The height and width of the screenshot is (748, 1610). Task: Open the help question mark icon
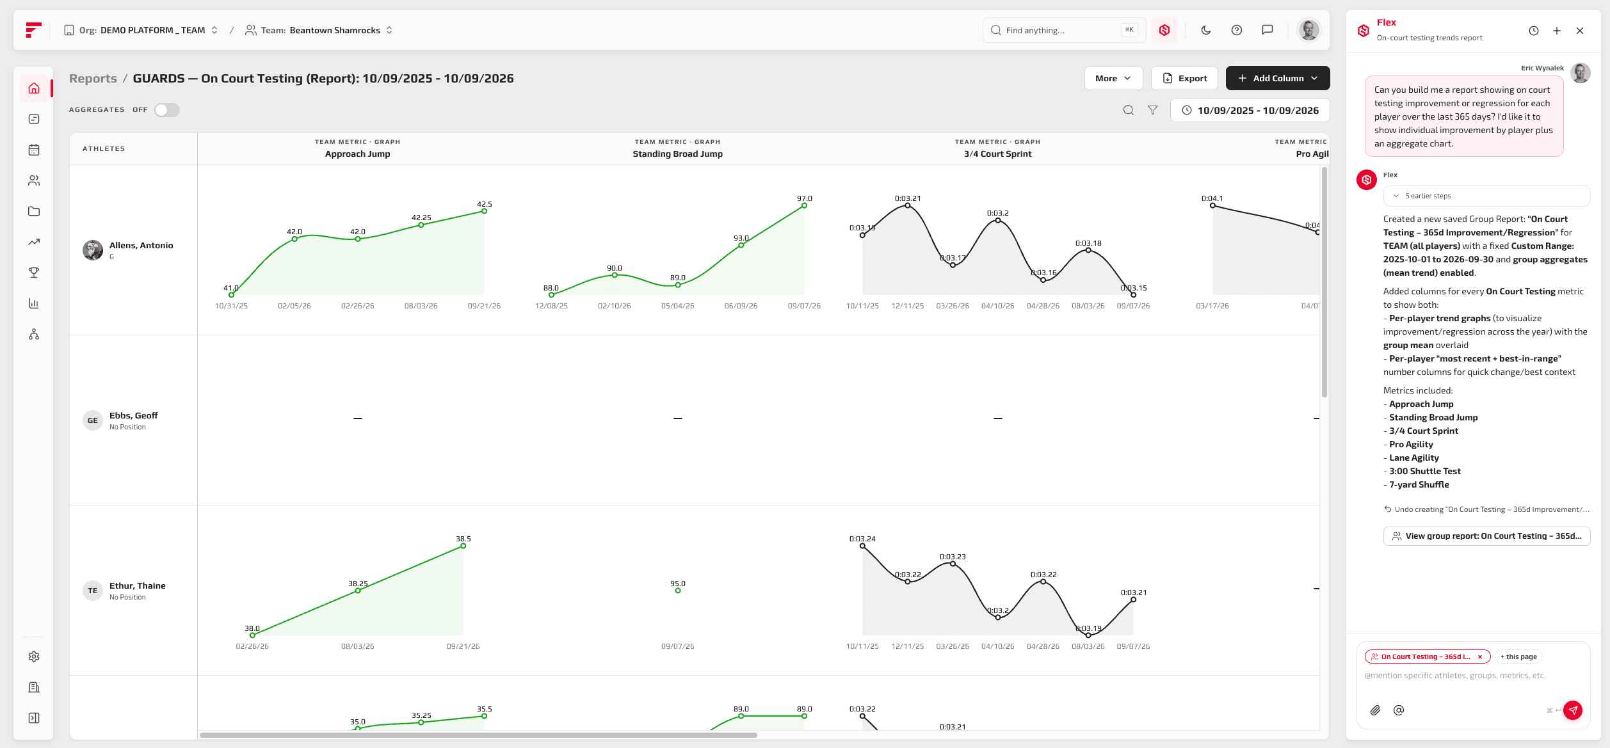(x=1237, y=30)
